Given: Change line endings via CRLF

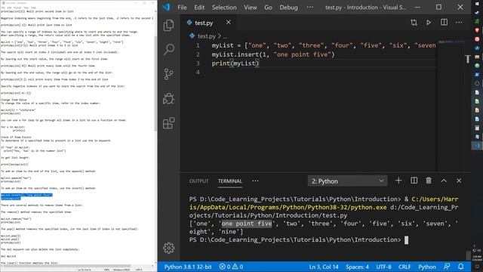Looking at the screenshot, I should click(405, 267).
